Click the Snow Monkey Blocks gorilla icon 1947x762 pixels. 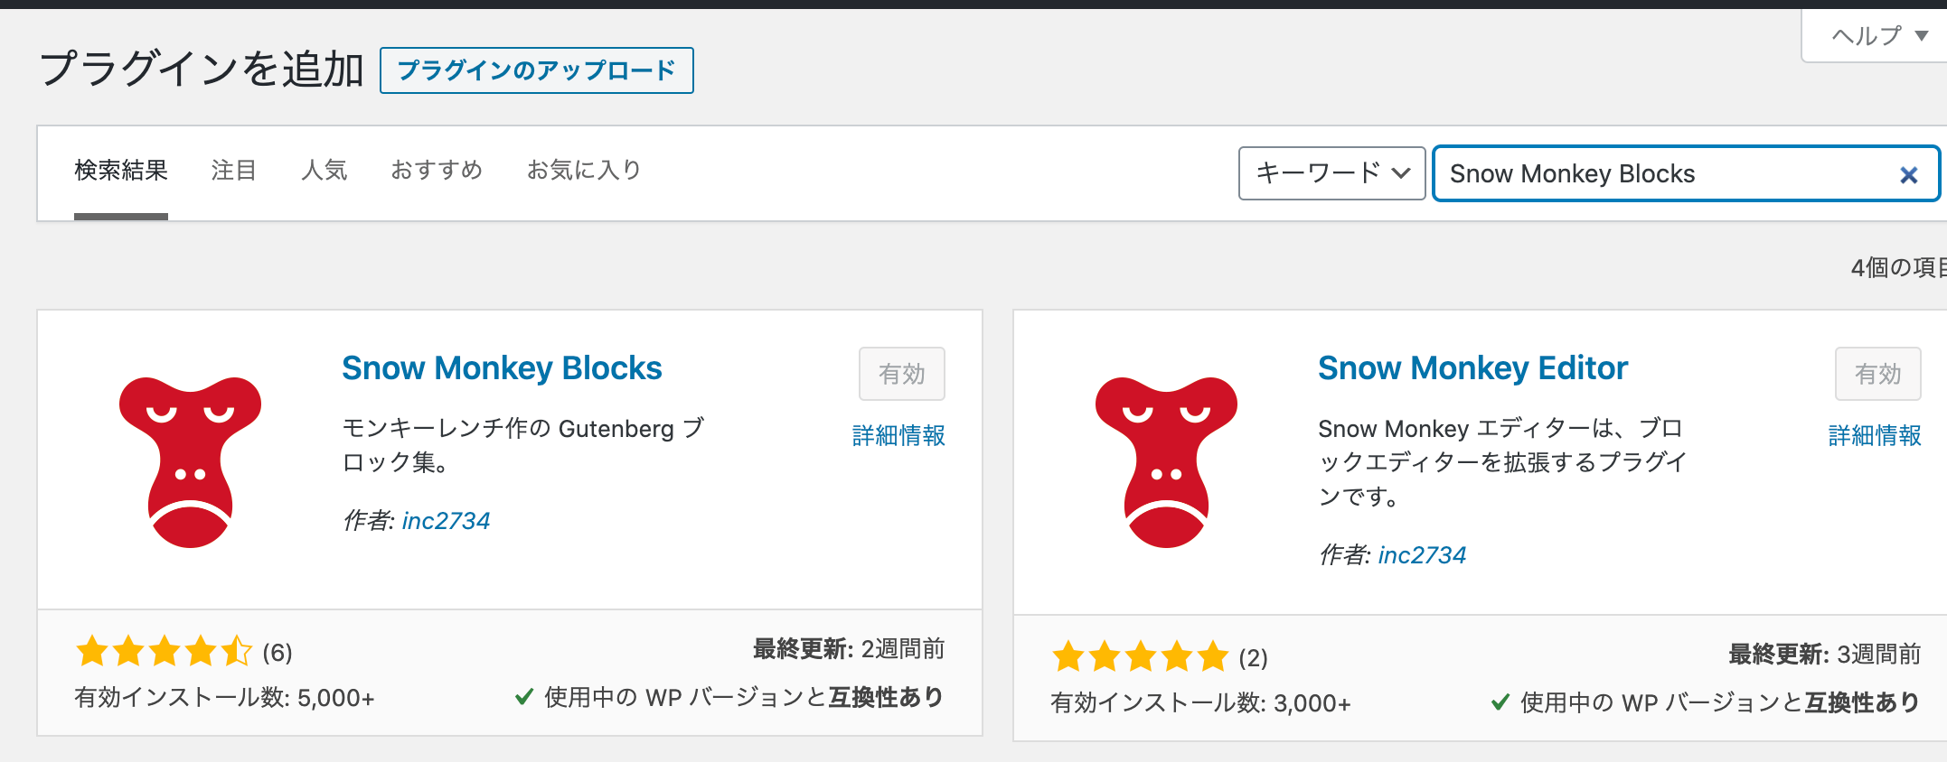point(190,461)
